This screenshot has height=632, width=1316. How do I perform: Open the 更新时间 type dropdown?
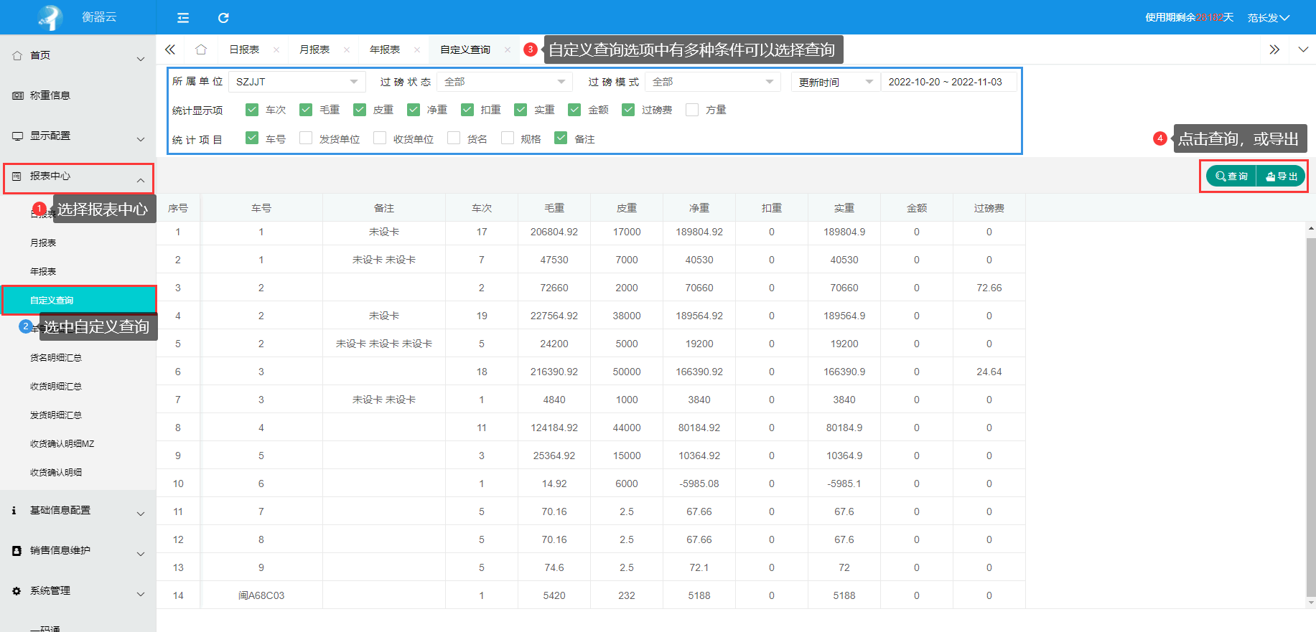(836, 82)
